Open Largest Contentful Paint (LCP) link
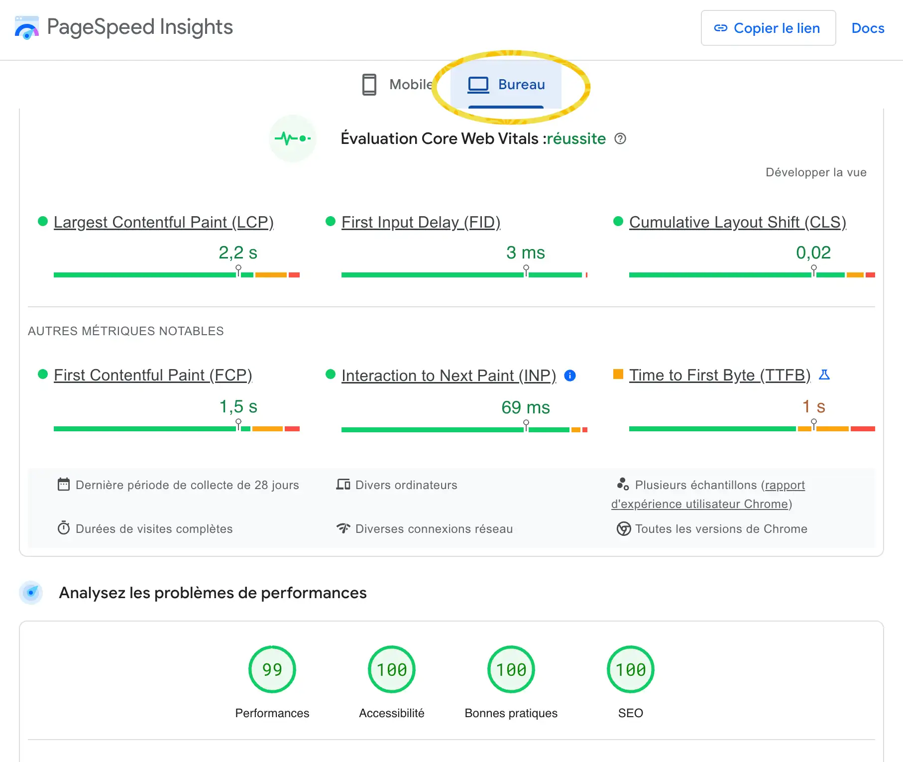Image resolution: width=903 pixels, height=762 pixels. 164,222
